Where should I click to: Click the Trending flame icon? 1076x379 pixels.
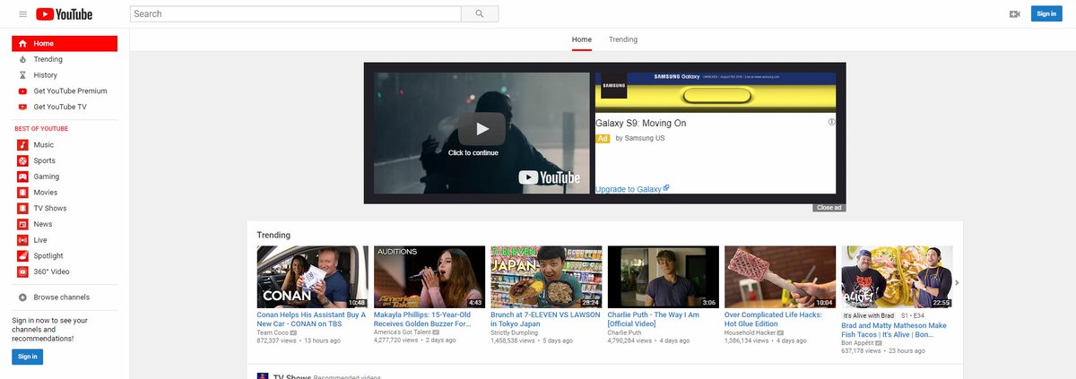22,59
